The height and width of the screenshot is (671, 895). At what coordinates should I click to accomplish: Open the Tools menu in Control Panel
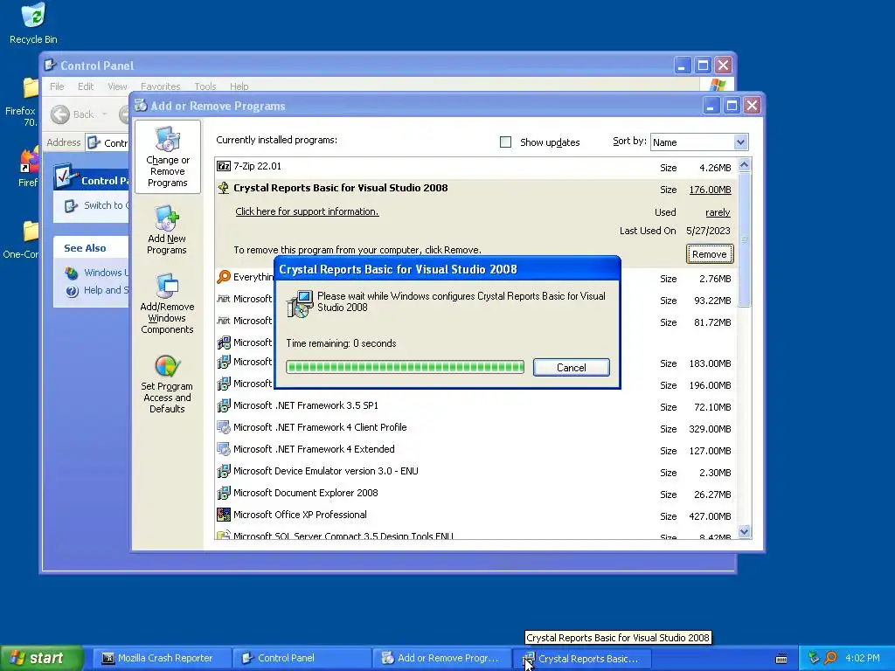(205, 86)
